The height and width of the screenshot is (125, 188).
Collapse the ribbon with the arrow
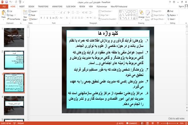(186, 23)
